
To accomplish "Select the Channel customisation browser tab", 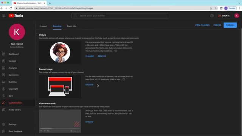I will tap(29, 3).
